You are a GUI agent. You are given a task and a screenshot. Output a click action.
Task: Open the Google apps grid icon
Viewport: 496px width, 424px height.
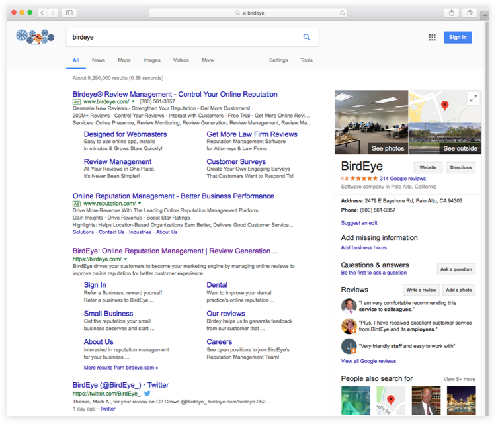pyautogui.click(x=432, y=37)
